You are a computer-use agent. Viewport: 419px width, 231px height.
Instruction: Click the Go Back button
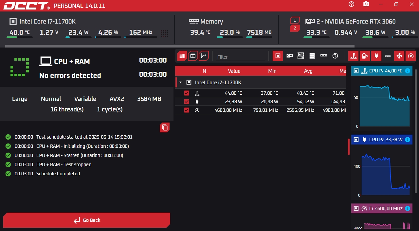pyautogui.click(x=87, y=220)
